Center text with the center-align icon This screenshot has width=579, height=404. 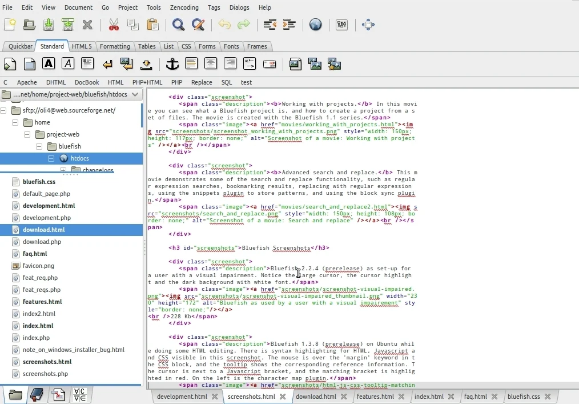click(x=211, y=63)
